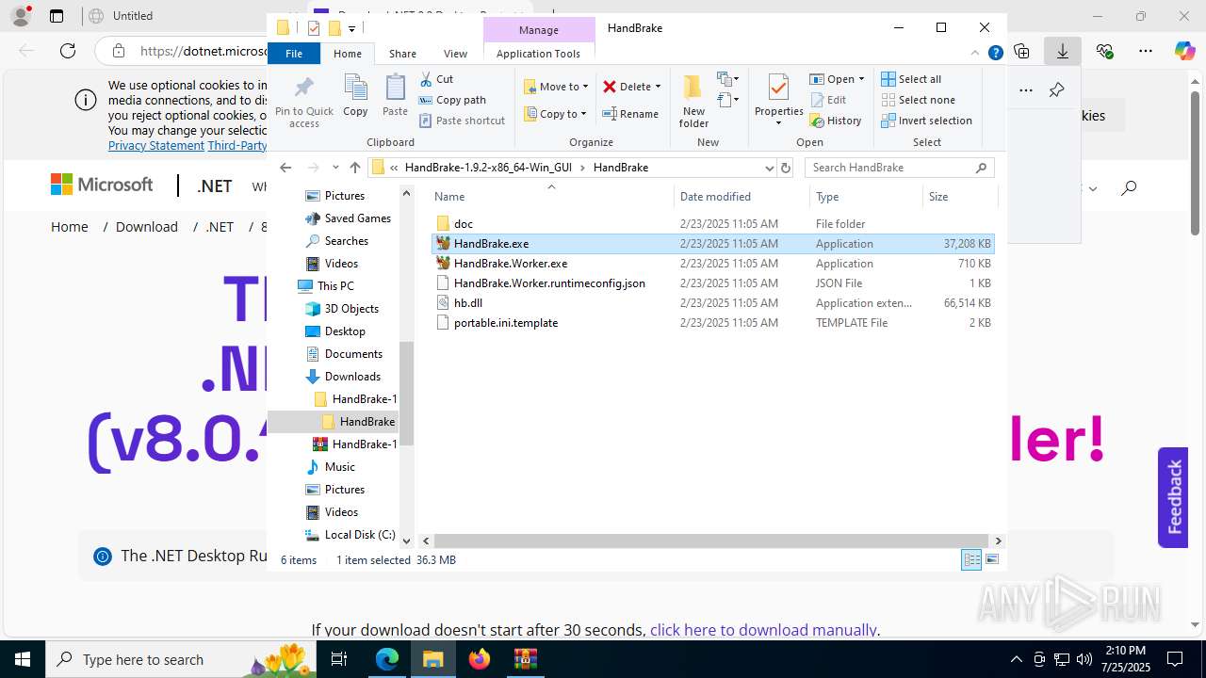Click the Search HandBrake field
The image size is (1206, 678).
(899, 168)
